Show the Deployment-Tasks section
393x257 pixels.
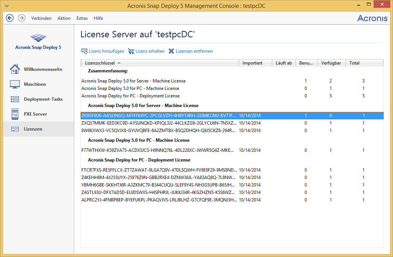pyautogui.click(x=38, y=99)
